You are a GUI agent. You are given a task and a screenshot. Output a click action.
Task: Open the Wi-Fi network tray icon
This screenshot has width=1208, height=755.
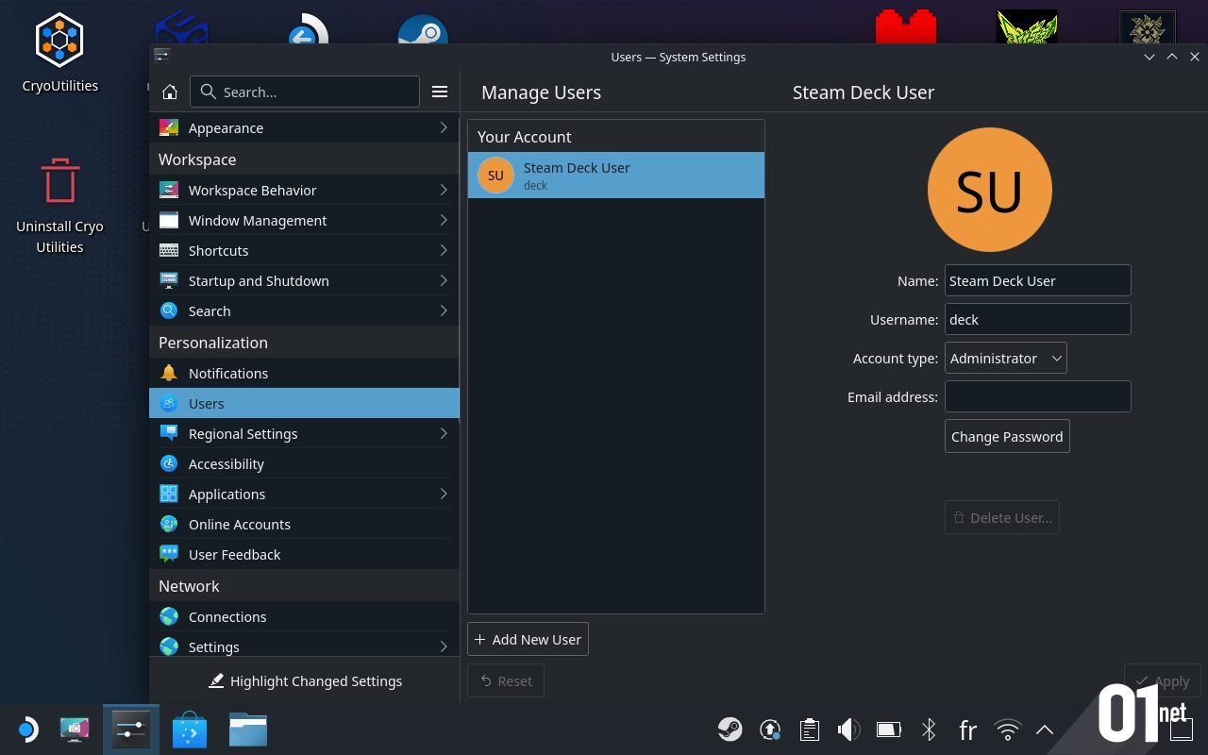[1008, 730]
